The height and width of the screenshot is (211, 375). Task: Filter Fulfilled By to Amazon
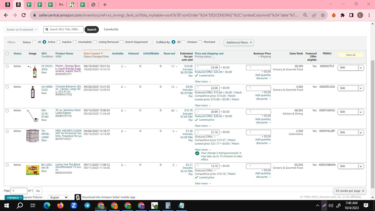184,42
